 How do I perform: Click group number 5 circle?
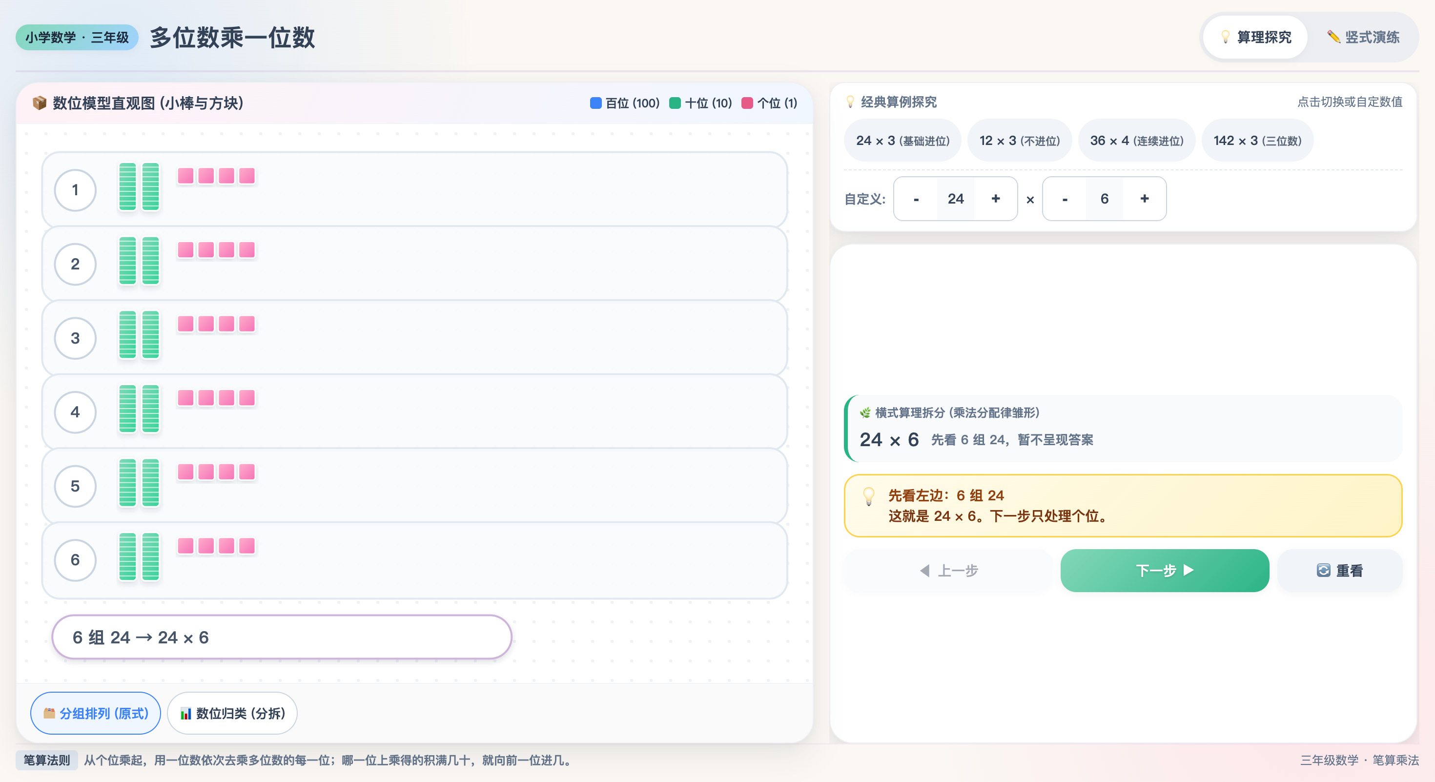(75, 486)
